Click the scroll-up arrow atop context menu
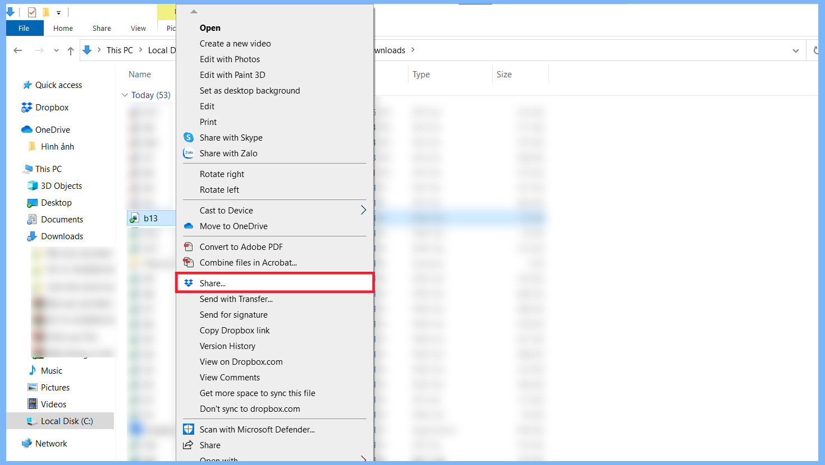825x465 pixels. pyautogui.click(x=194, y=11)
